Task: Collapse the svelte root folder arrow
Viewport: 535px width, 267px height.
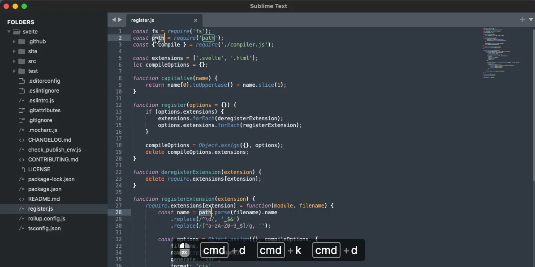Action: [x=9, y=32]
